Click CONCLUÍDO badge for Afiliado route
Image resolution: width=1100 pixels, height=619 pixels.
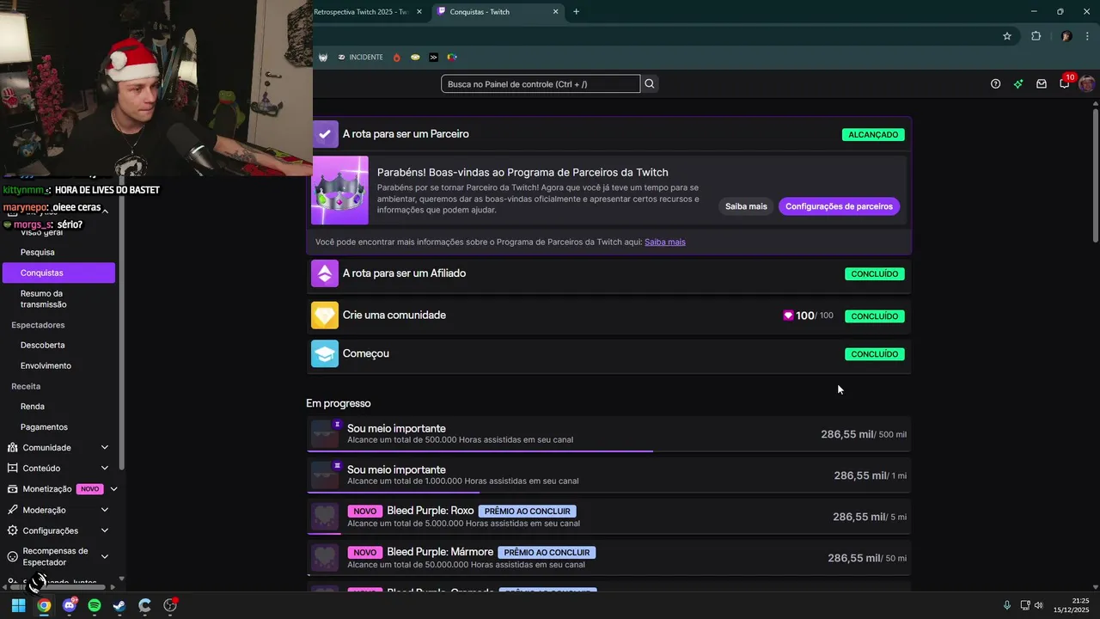tap(874, 274)
